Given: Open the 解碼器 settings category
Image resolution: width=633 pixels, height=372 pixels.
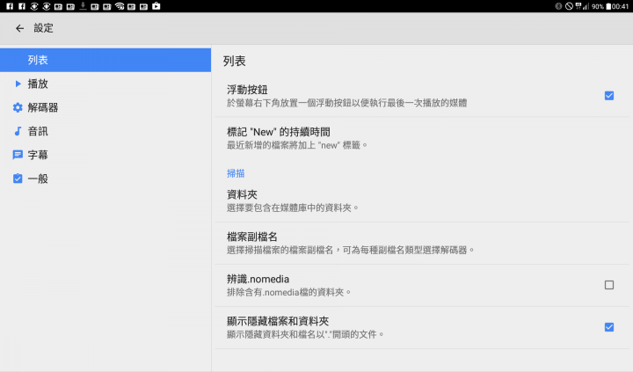Looking at the screenshot, I should (x=105, y=107).
